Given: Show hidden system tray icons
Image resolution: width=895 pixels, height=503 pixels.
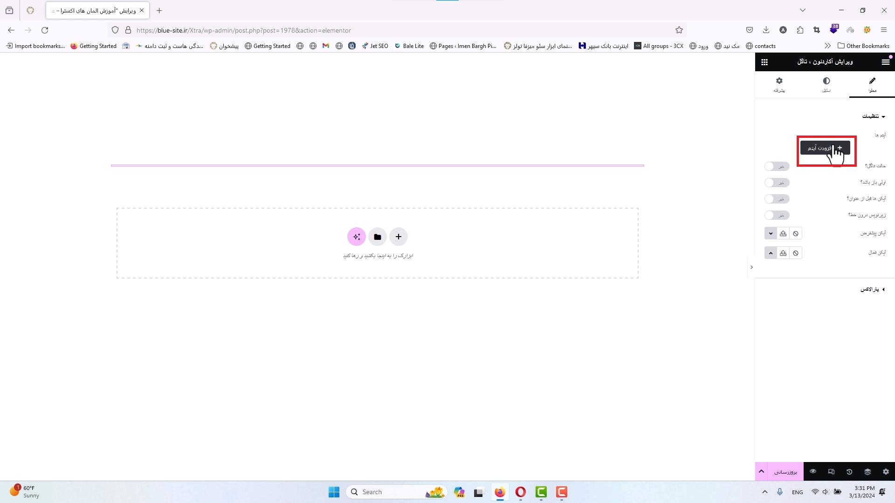Looking at the screenshot, I should click(765, 492).
